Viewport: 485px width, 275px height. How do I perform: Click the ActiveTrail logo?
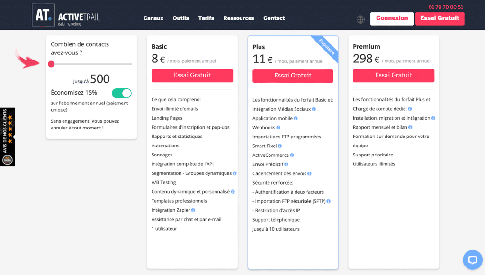click(x=66, y=17)
